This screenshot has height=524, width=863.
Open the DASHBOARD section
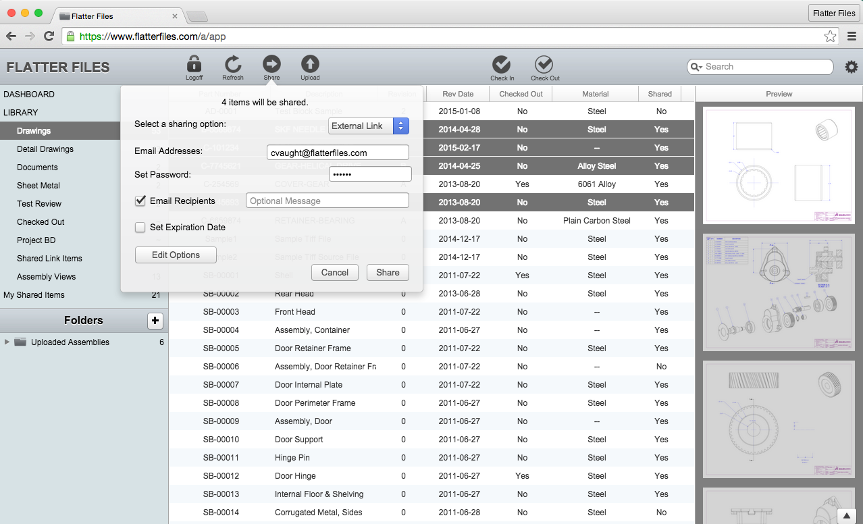click(x=29, y=95)
